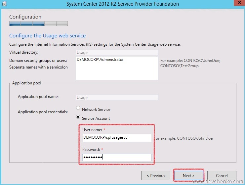Viewport: 245px width, 185px height.
Task: Click the Domain security groups text box
Action: [x=117, y=68]
